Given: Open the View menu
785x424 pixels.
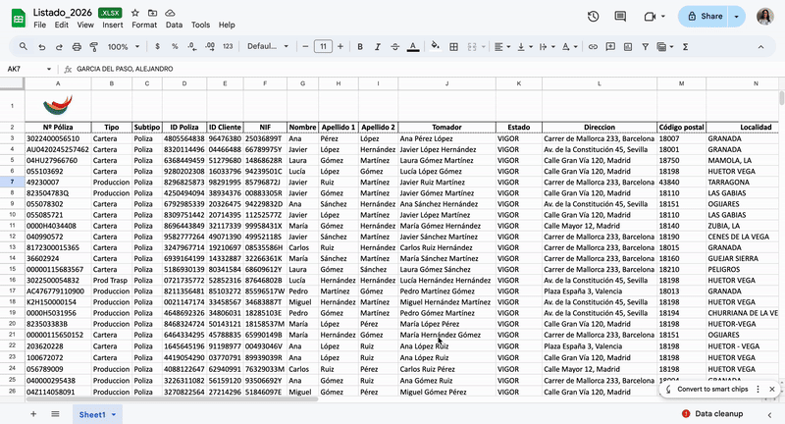Looking at the screenshot, I should tap(85, 26).
